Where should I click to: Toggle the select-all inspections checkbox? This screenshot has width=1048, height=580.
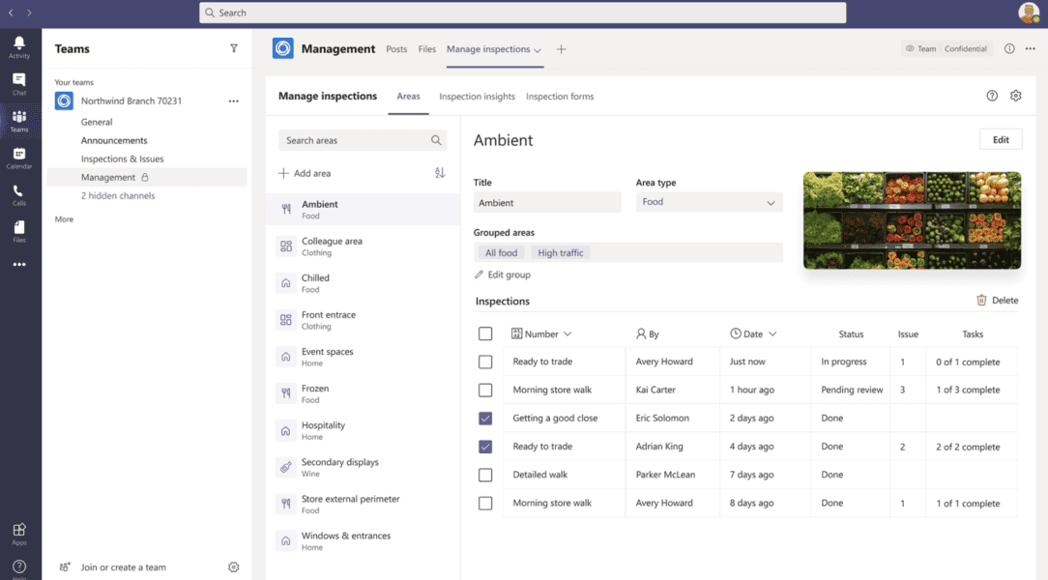pos(485,333)
